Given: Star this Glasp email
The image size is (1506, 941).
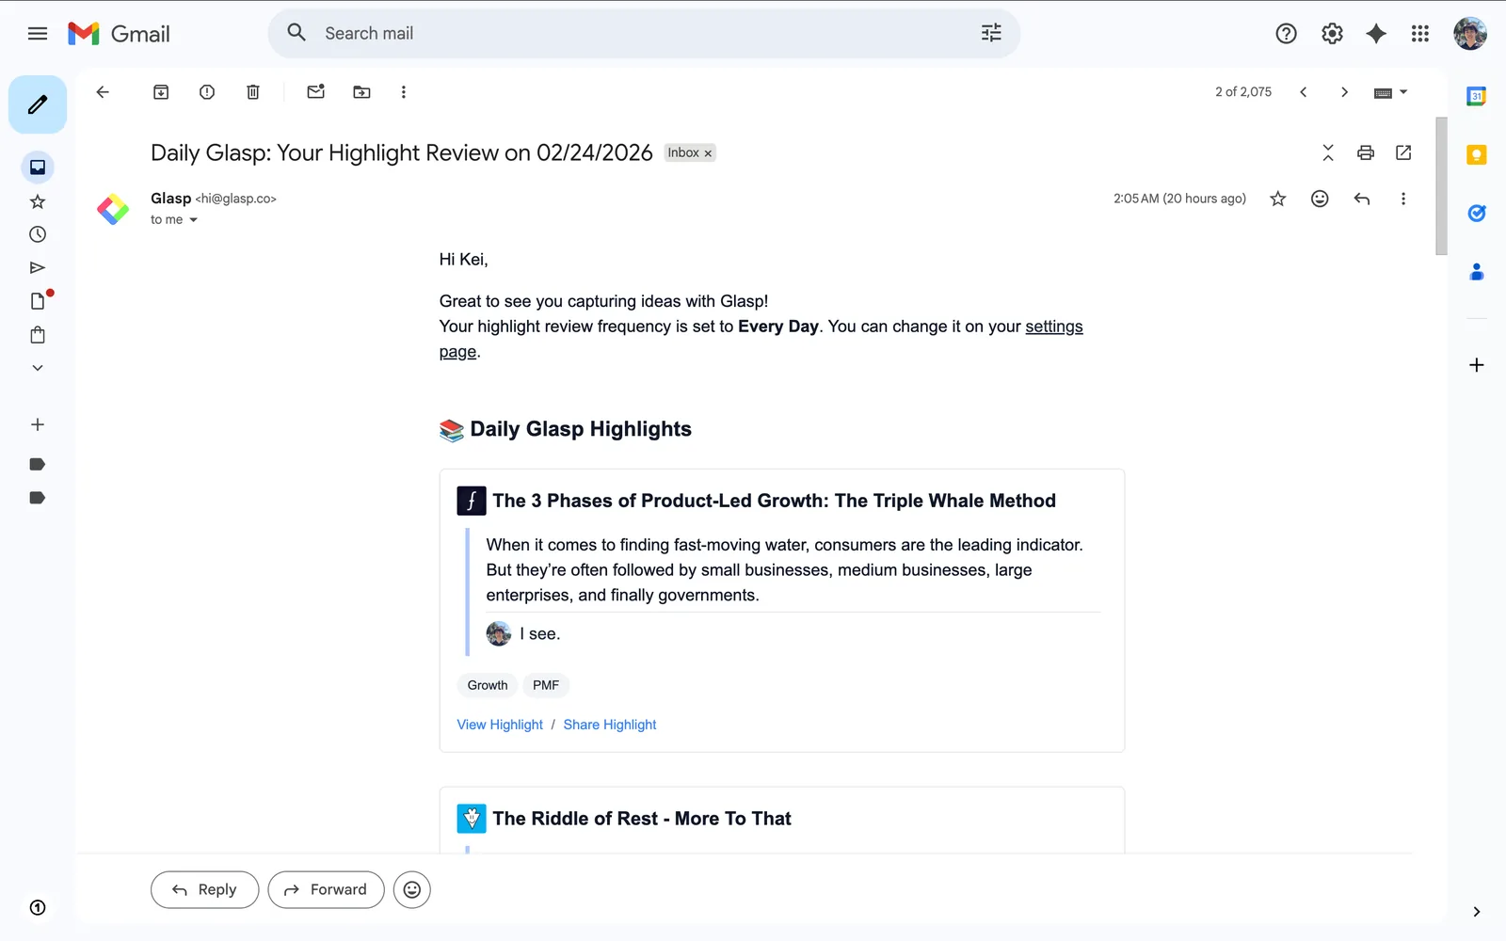Looking at the screenshot, I should tap(1277, 199).
